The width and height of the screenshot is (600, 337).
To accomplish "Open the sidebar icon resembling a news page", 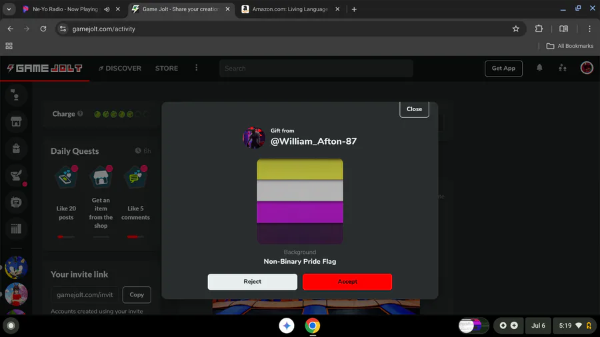I will [x=16, y=202].
